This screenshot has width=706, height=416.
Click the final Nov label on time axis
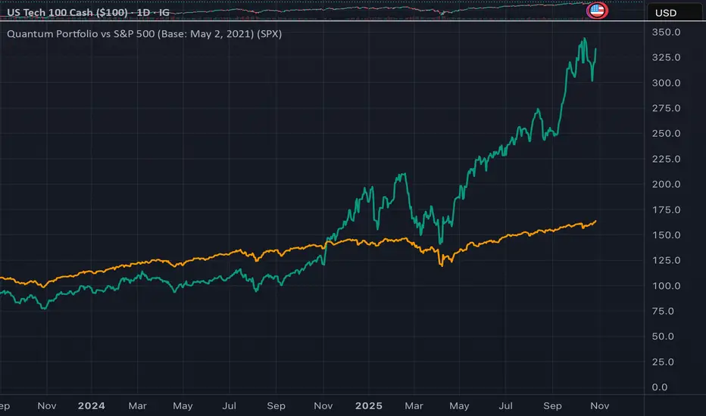pos(600,405)
